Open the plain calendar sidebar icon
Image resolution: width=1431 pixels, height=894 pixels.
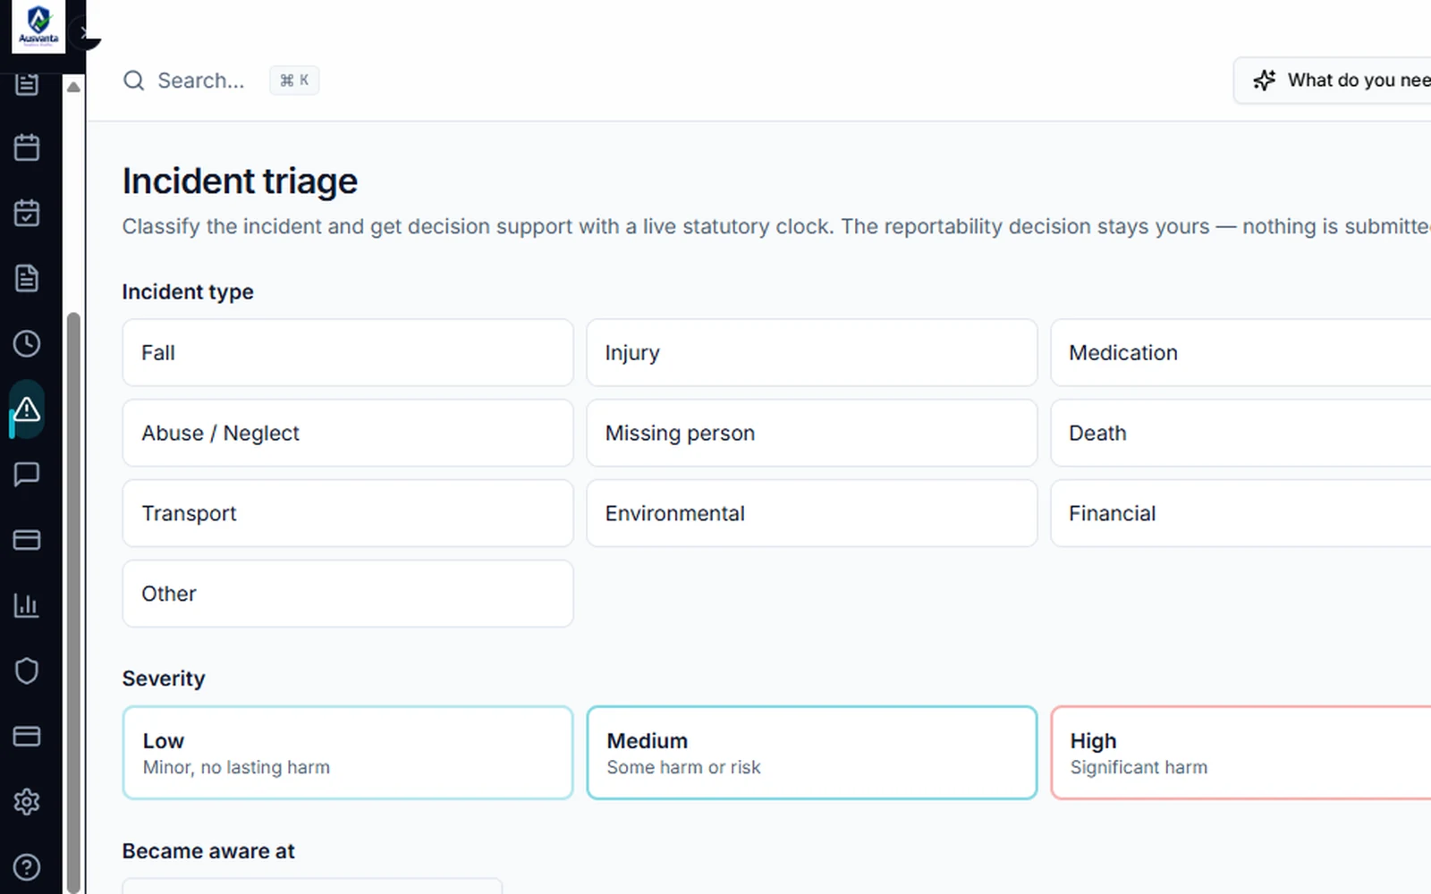(x=27, y=148)
